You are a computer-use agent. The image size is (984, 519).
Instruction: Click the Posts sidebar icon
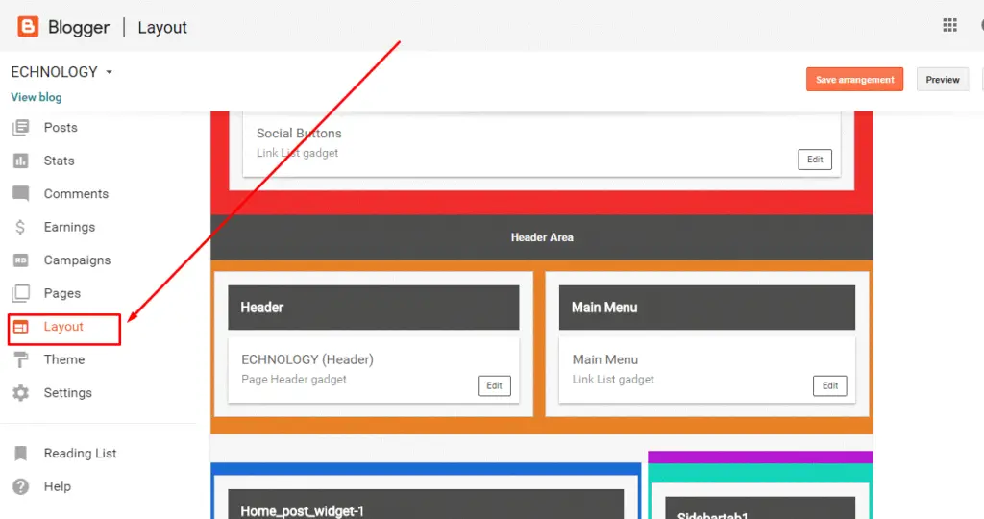21,128
